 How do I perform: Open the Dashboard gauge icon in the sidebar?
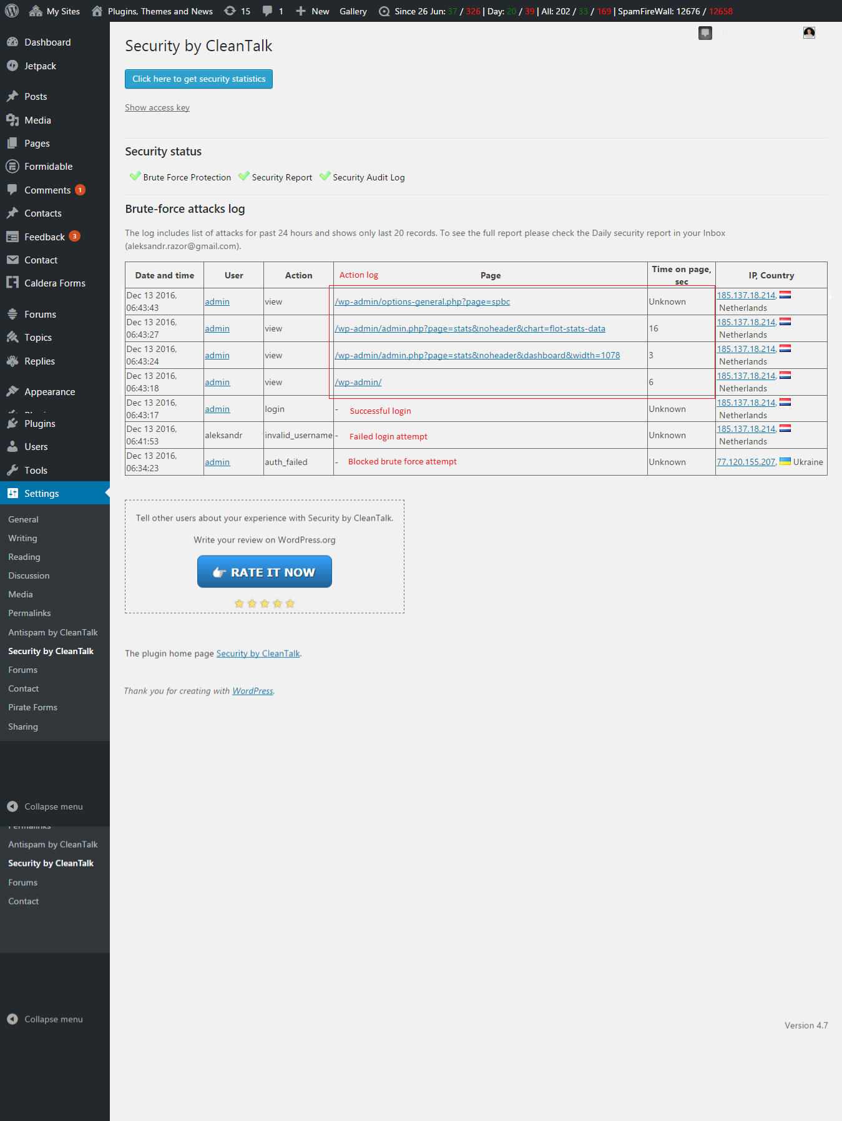(12, 42)
